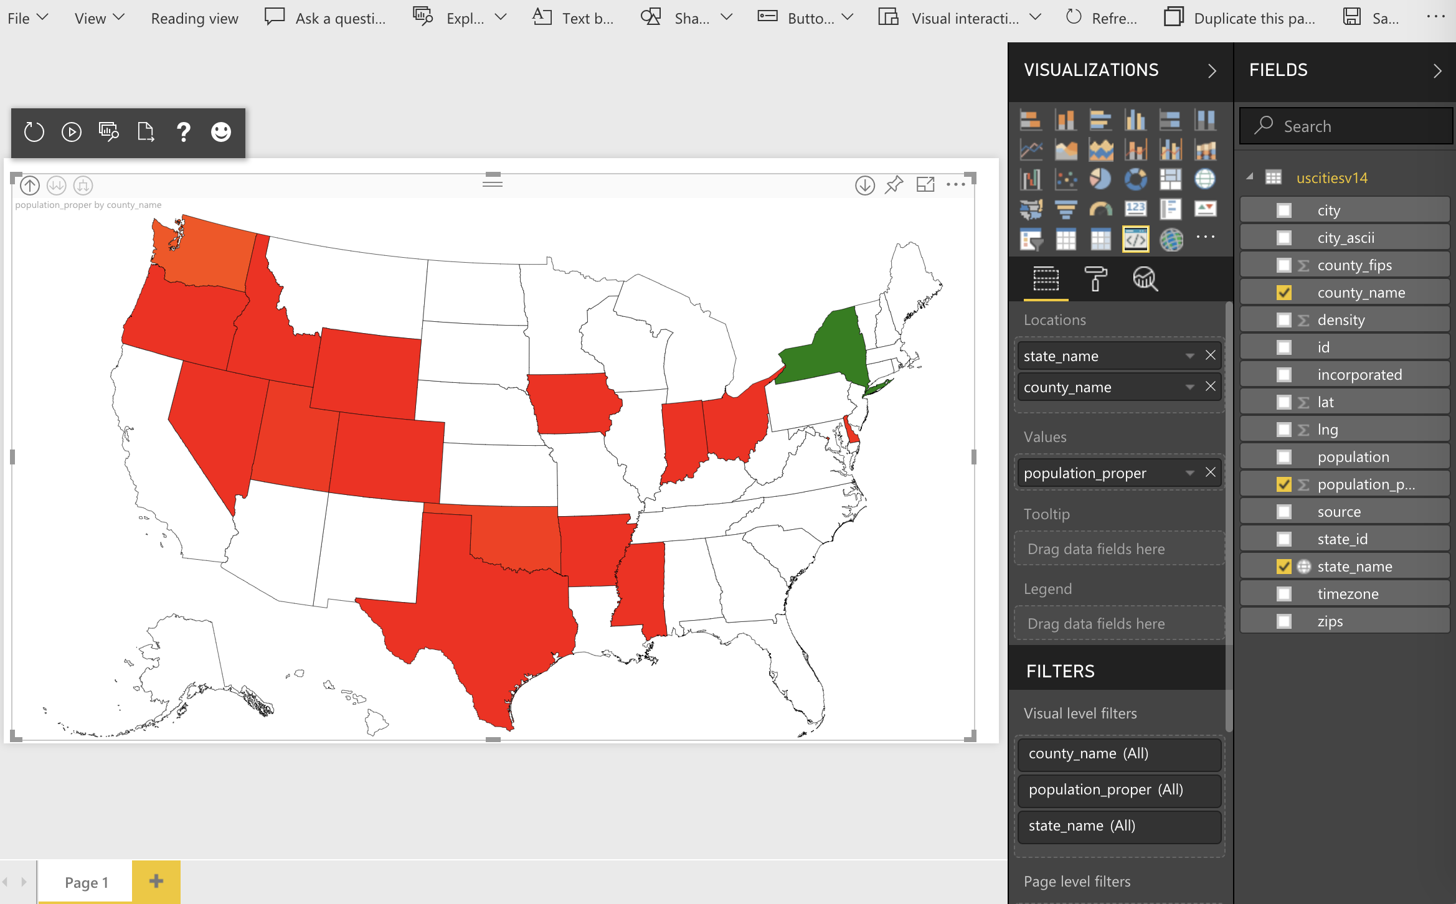Open the population_proper values dropdown
The width and height of the screenshot is (1456, 904).
coord(1190,473)
